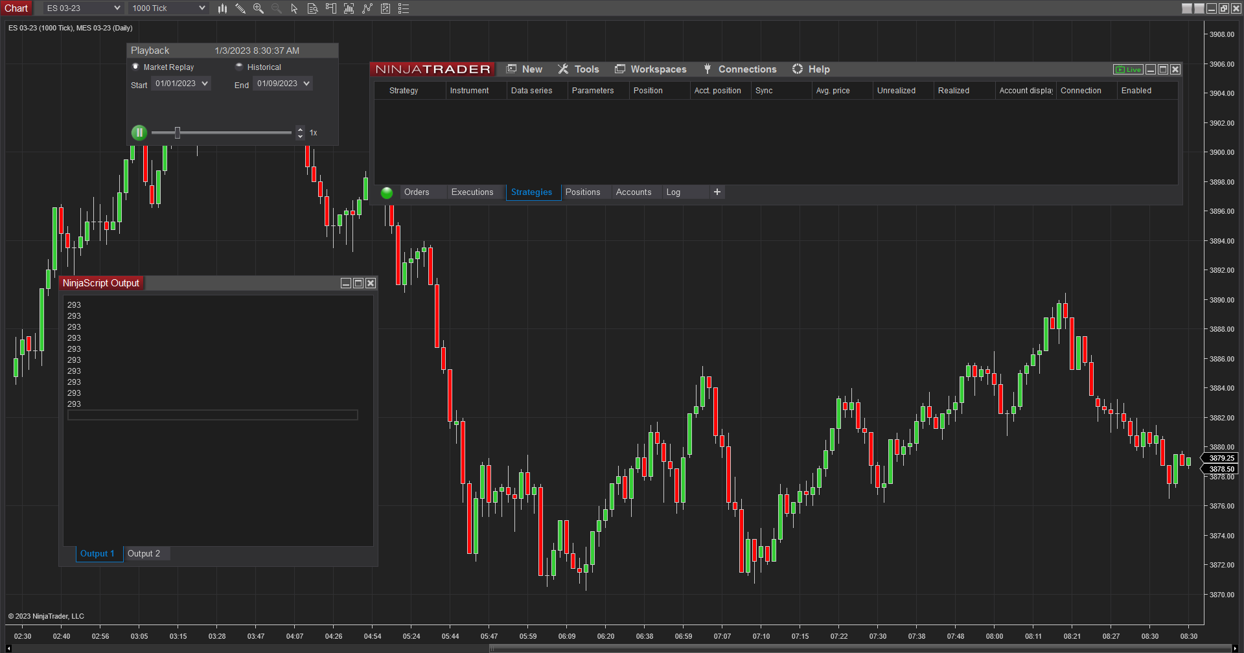
Task: Pause the market replay playback
Action: [139, 133]
